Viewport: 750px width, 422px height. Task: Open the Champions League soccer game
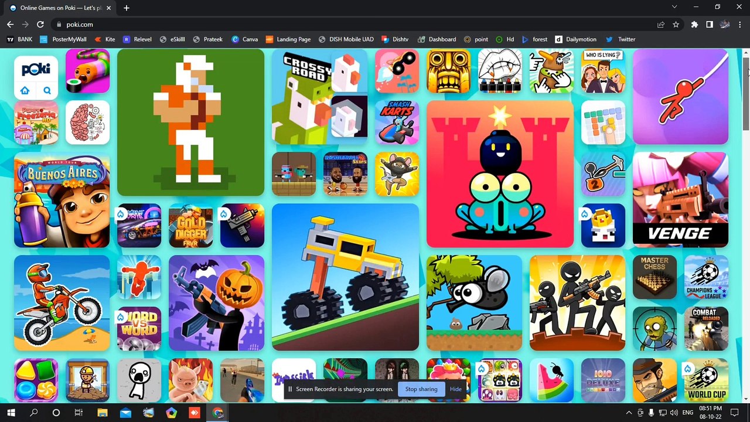[x=706, y=277]
